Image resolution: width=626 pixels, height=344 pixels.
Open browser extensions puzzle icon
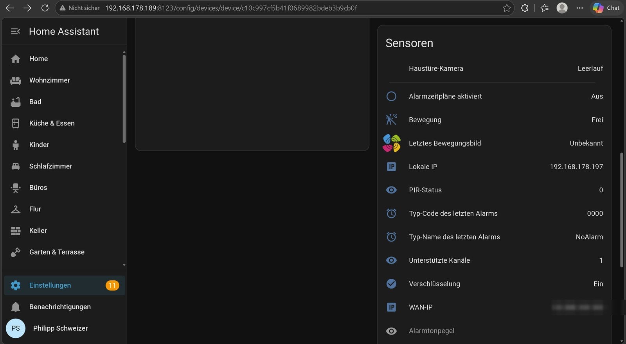pyautogui.click(x=525, y=8)
